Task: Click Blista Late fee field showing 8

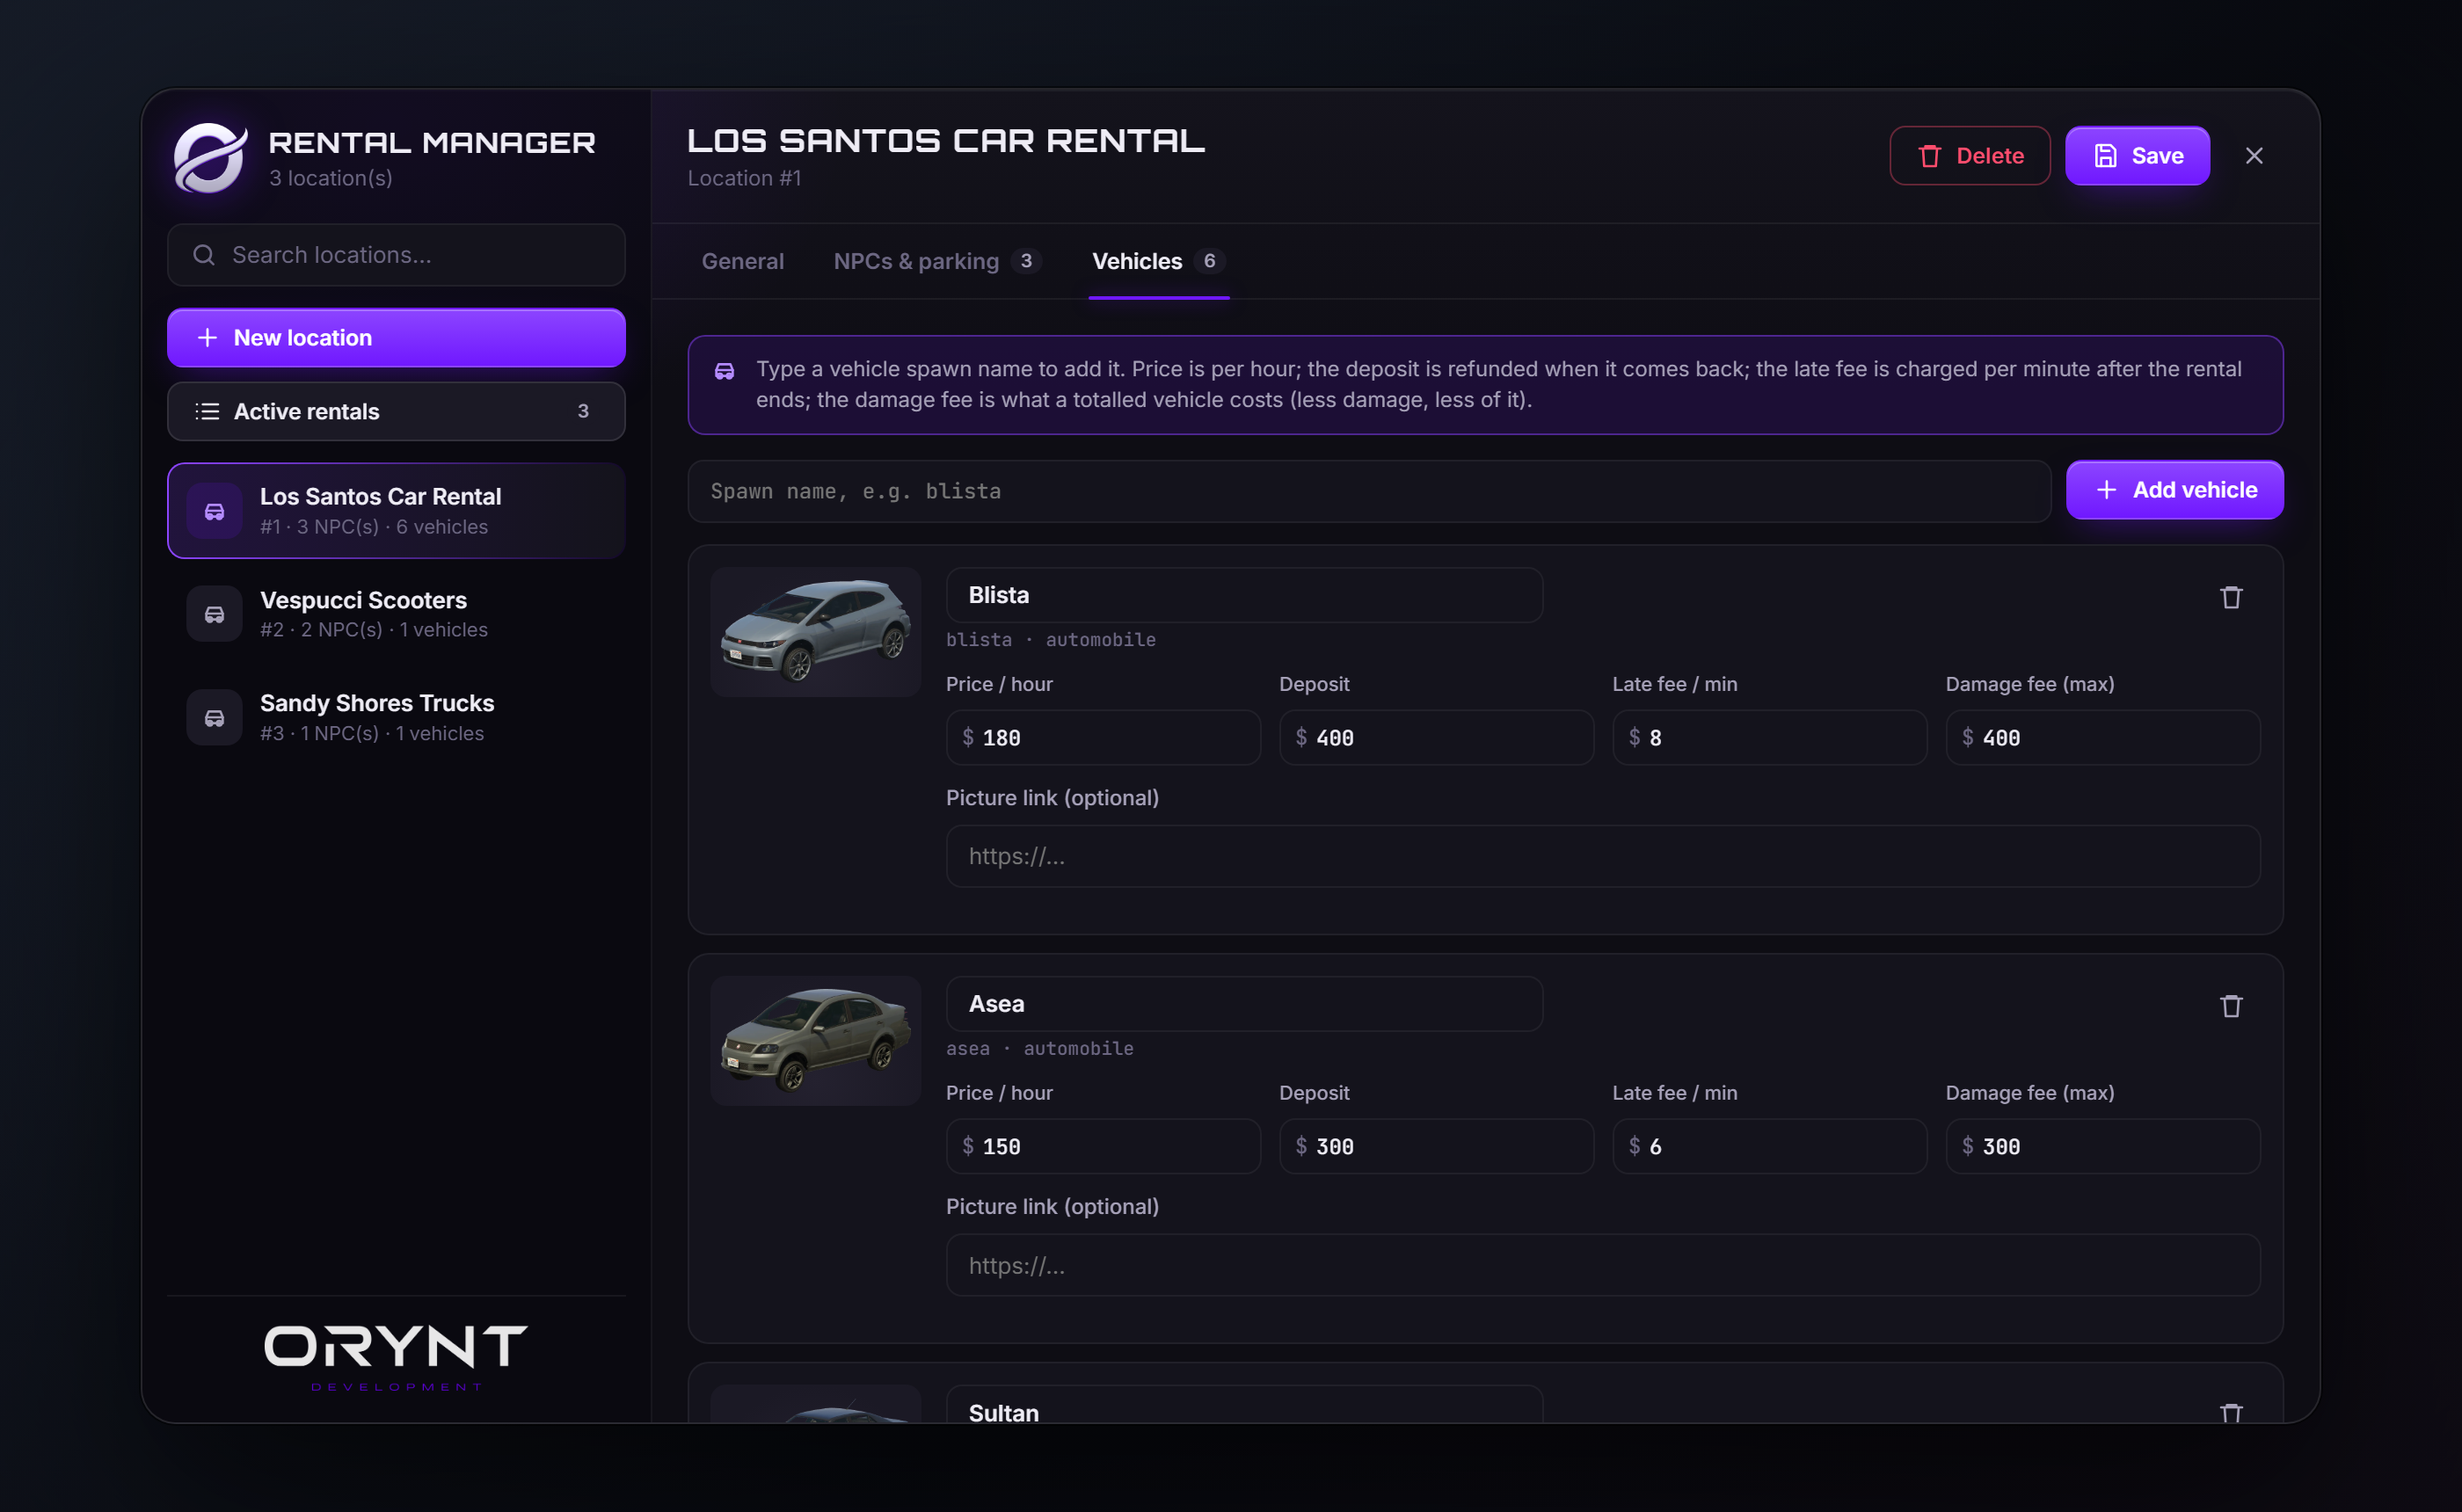Action: coord(1769,738)
